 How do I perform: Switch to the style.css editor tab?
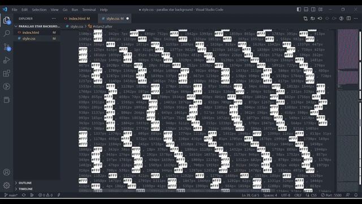tap(115, 19)
